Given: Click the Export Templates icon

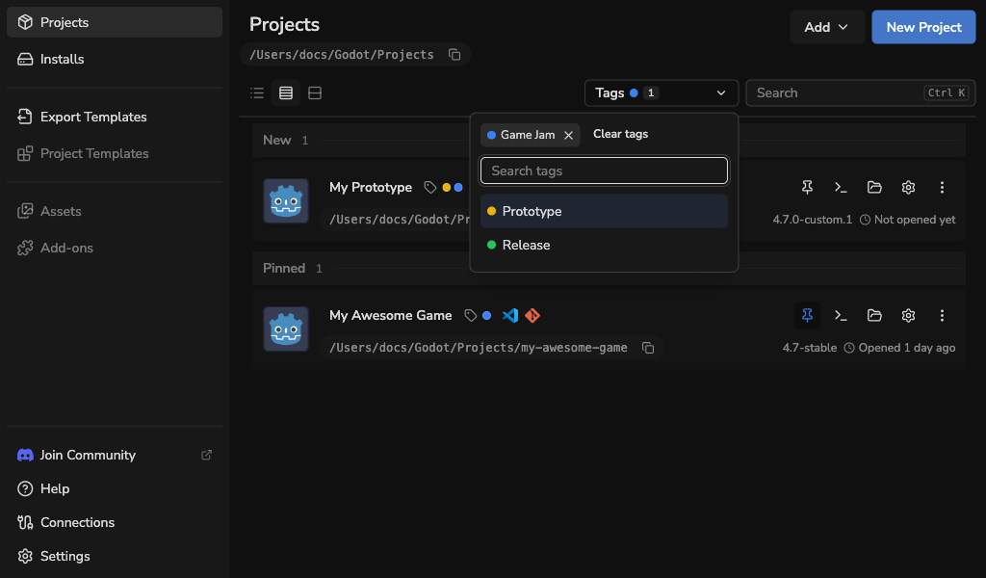Looking at the screenshot, I should (25, 117).
